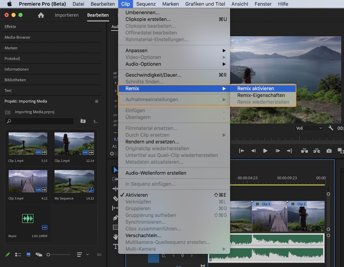Image resolution: width=344 pixels, height=267 pixels.
Task: Select the Type tool
Action: pyautogui.click(x=116, y=246)
